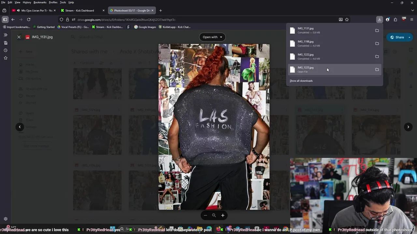417x234 pixels.
Task: Open the history sidebar clock icon
Action: (x=6, y=50)
